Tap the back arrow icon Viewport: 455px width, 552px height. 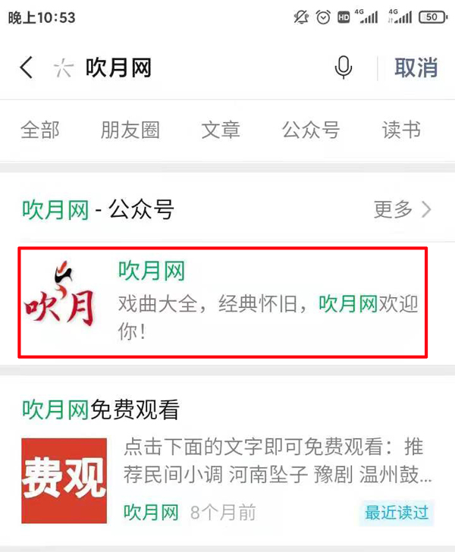point(27,67)
